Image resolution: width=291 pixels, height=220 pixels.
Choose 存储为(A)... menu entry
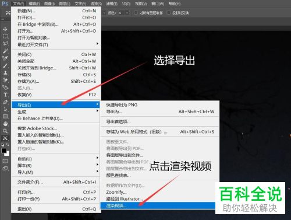56,81
